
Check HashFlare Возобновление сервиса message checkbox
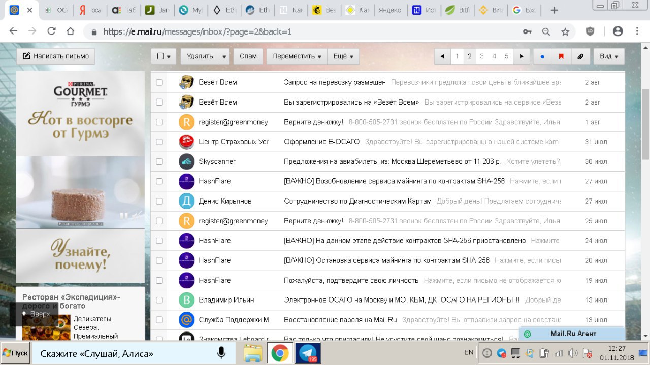point(159,181)
